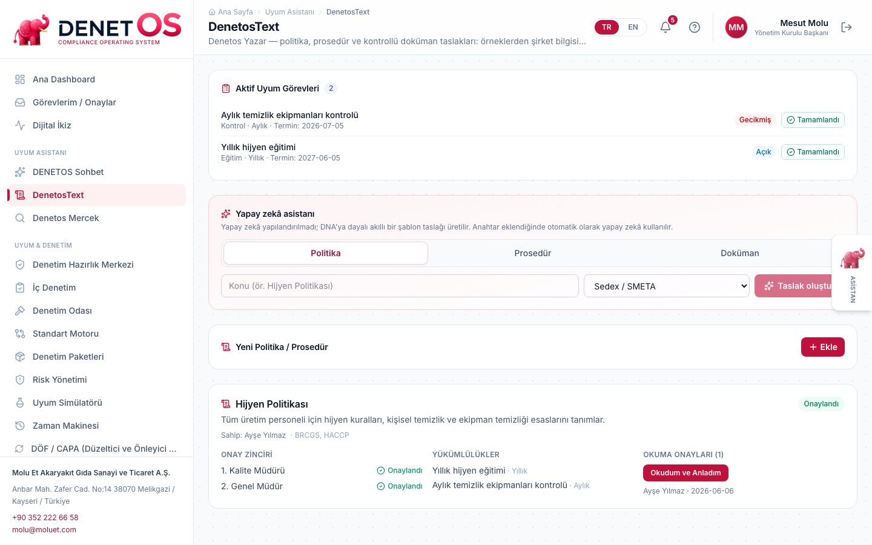Image resolution: width=872 pixels, height=545 pixels.
Task: Click the Yıllık hijyen eğitimi task title
Action: tap(258, 147)
